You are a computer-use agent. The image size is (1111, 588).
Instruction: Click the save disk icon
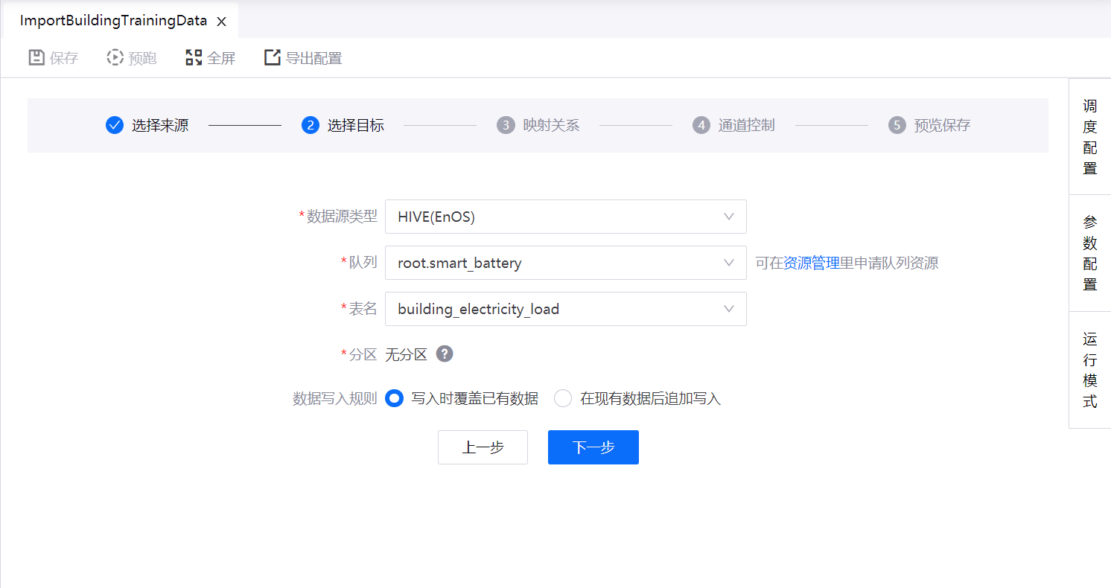click(x=36, y=58)
